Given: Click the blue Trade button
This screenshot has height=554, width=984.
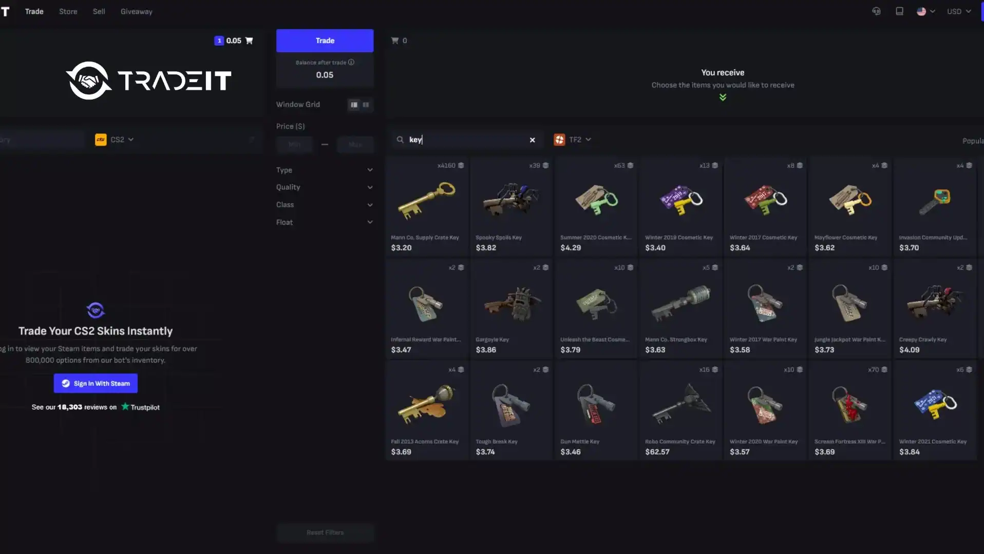Looking at the screenshot, I should coord(325,41).
